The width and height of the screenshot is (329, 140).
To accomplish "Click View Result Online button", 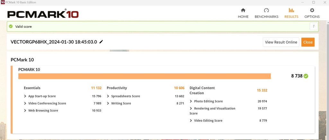I will [281, 42].
